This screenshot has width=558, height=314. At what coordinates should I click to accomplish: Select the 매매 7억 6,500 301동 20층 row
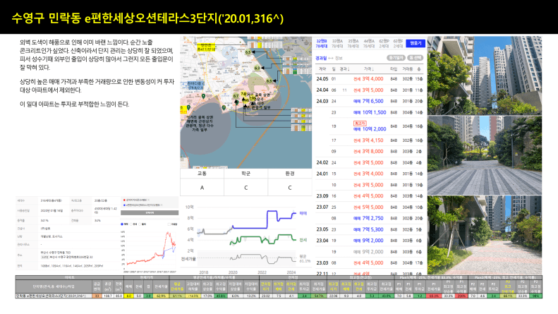(x=370, y=101)
